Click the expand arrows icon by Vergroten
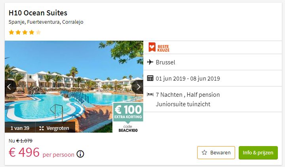 tap(42, 128)
